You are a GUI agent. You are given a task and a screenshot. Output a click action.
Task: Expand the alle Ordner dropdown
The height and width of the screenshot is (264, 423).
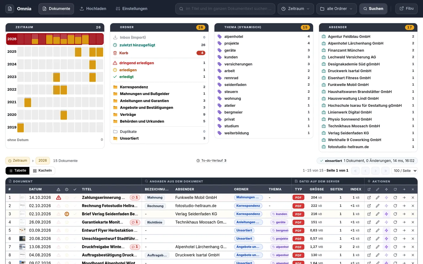click(x=336, y=9)
